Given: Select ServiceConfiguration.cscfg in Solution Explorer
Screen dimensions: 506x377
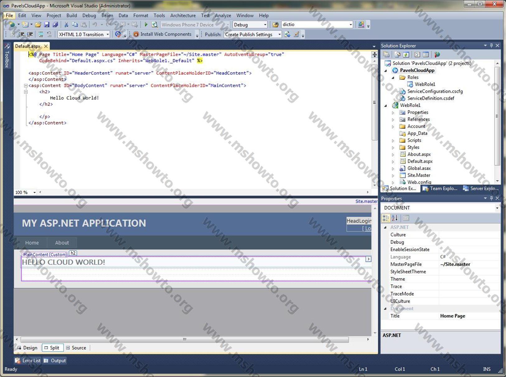Looking at the screenshot, I should (x=435, y=91).
